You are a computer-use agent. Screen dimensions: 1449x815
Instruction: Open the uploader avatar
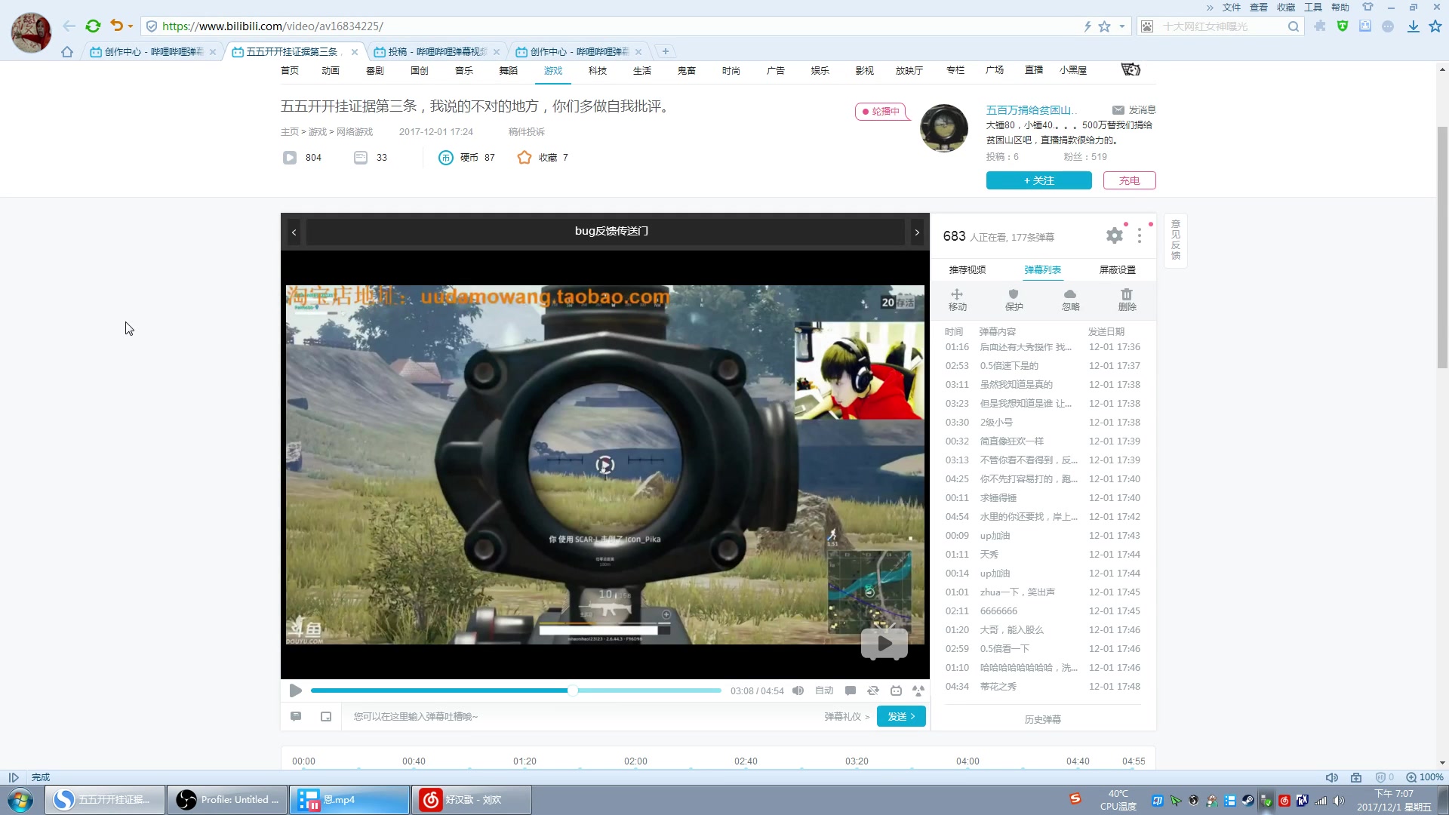point(944,128)
